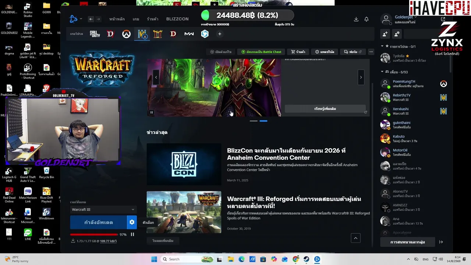Select the Call of Duty game icon
The image size is (471, 265).
pos(95,34)
